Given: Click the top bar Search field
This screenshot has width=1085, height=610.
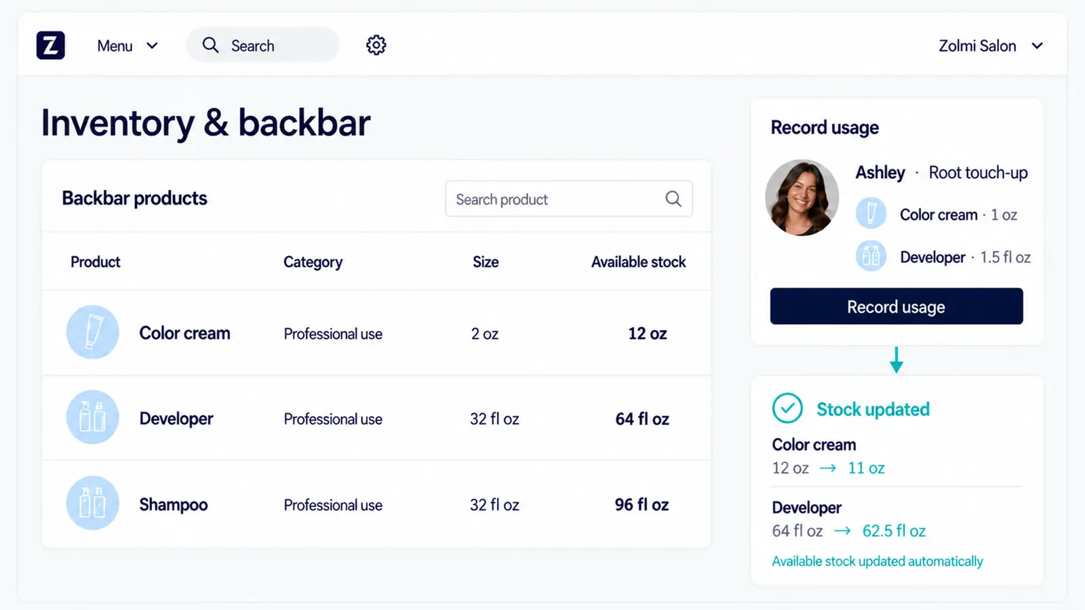Looking at the screenshot, I should tap(262, 45).
